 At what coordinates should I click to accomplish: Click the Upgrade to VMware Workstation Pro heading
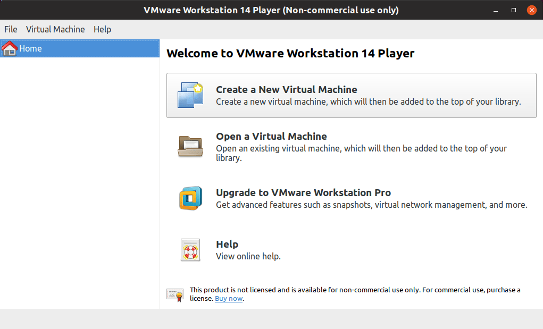click(x=303, y=193)
